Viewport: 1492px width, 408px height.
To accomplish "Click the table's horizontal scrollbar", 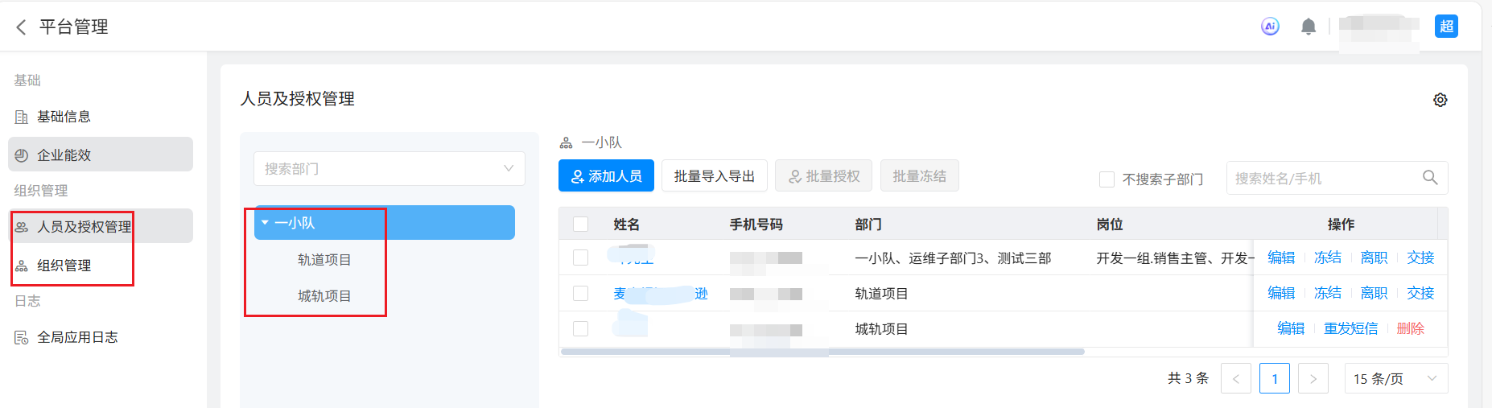I will tap(822, 352).
